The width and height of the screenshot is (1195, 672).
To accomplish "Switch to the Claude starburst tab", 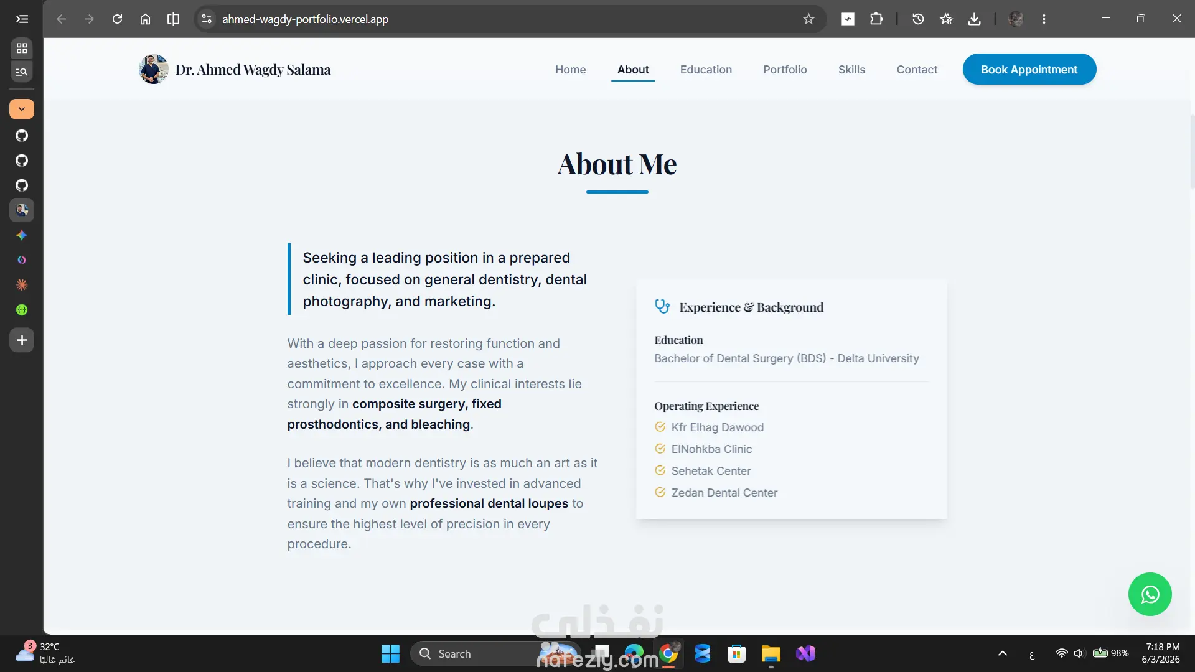I will click(22, 285).
